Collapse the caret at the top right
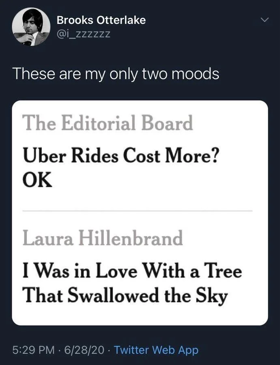 (264, 19)
